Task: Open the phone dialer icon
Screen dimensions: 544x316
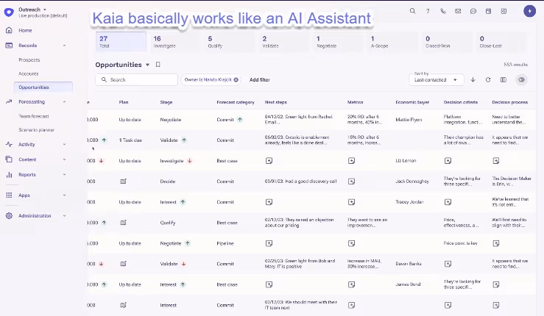Action: point(443,11)
